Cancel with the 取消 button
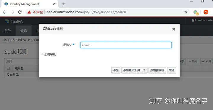The image size is (213, 110). [x=172, y=70]
